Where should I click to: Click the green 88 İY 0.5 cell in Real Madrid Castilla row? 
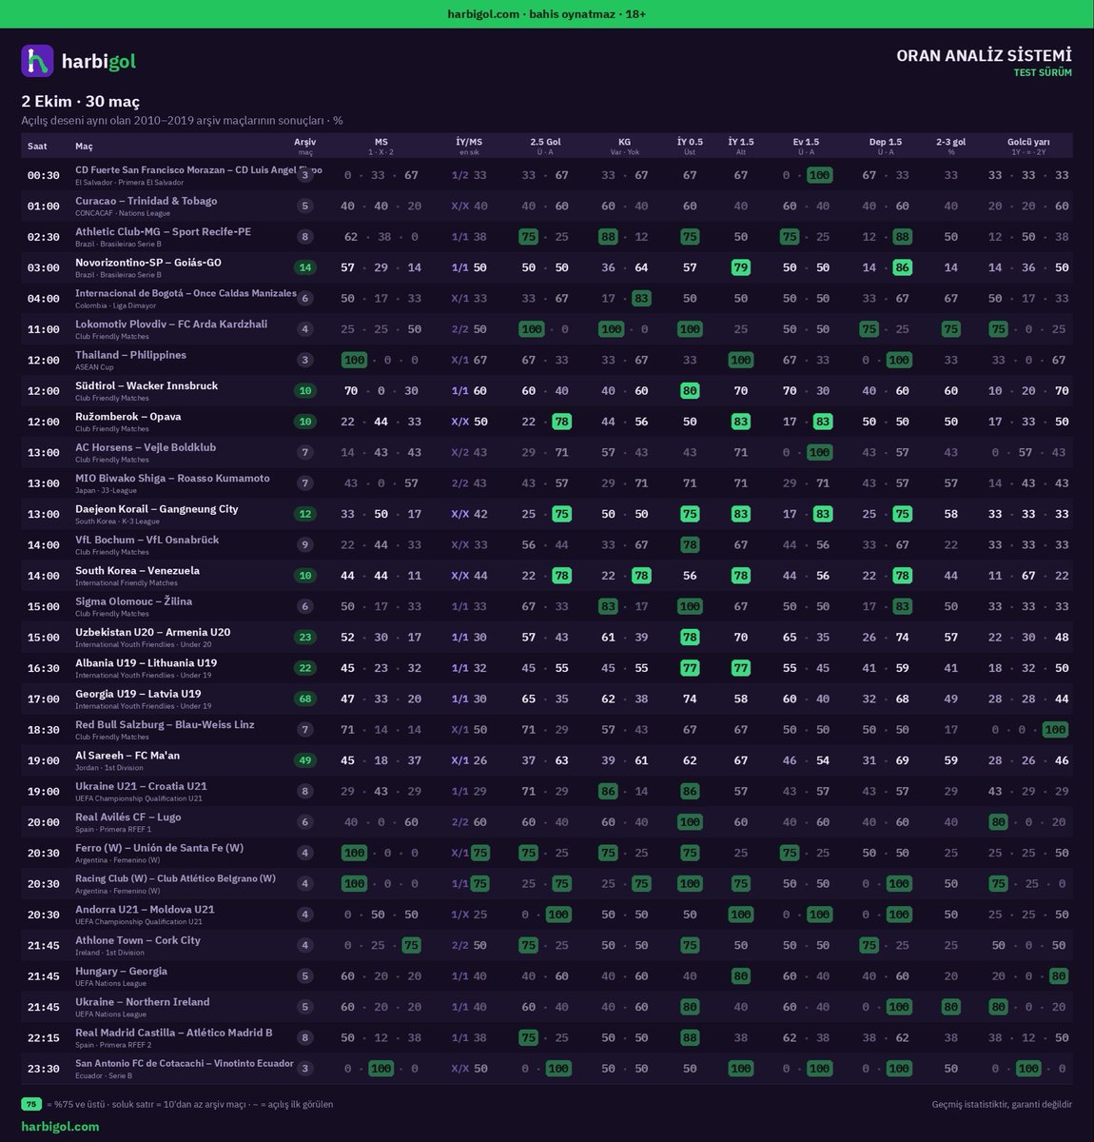pos(690,1038)
